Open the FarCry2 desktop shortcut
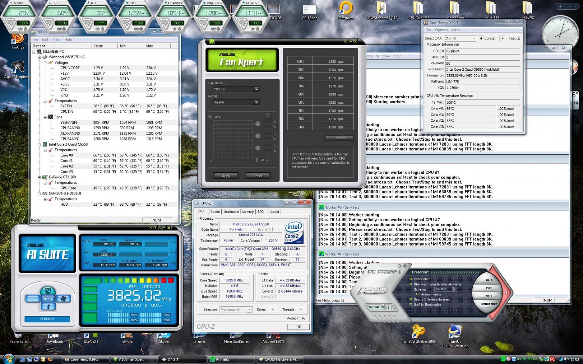583x364 pixels. [x=18, y=41]
